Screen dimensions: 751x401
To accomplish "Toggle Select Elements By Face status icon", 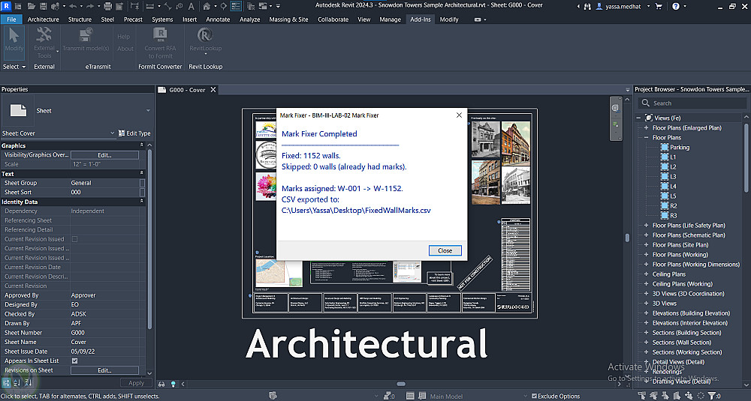I will tap(677, 396).
